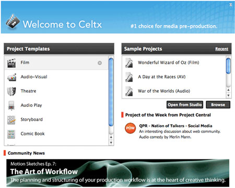Screen dimensions: 235x188
Task: Click the War of the Worlds project icon
Action: click(129, 91)
